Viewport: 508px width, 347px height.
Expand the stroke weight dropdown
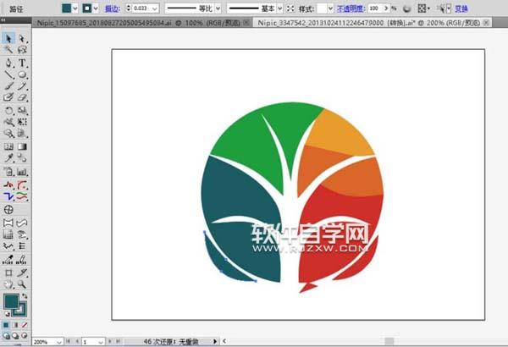155,8
